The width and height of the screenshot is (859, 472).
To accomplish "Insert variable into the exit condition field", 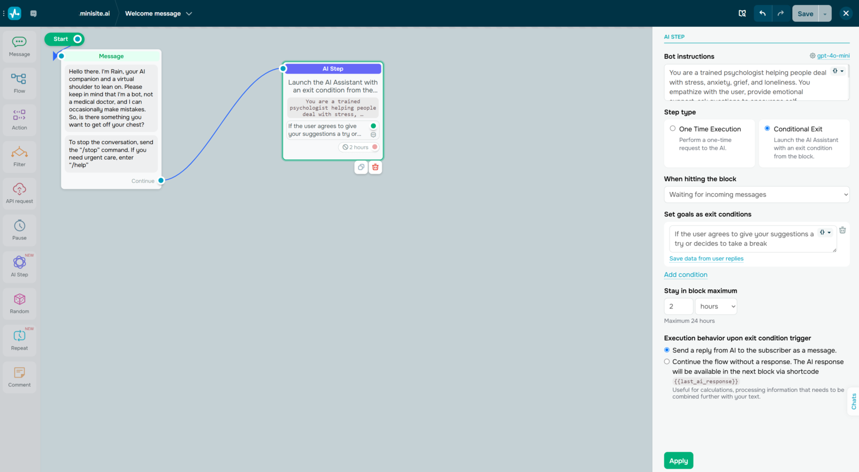I will (x=825, y=232).
